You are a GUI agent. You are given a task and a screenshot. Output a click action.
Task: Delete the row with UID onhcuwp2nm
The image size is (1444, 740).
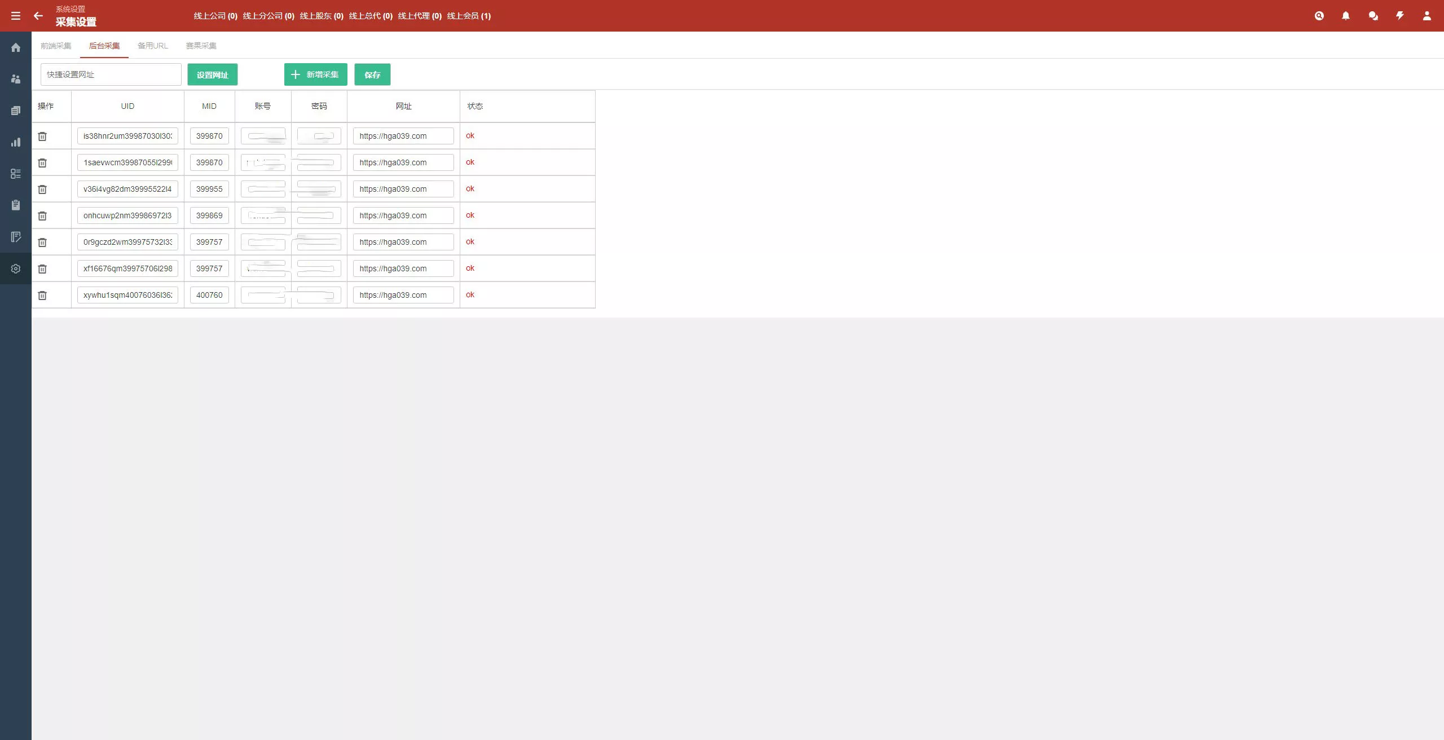[x=42, y=215]
